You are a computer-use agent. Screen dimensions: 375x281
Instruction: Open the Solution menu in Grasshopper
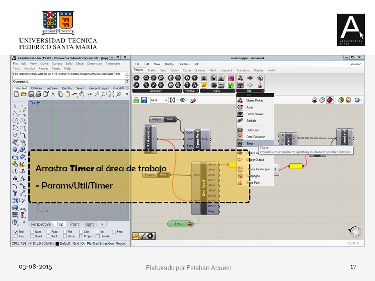pos(184,64)
